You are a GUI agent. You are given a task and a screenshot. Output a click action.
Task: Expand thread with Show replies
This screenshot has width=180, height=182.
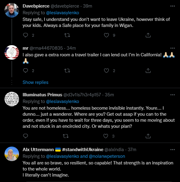(35, 82)
